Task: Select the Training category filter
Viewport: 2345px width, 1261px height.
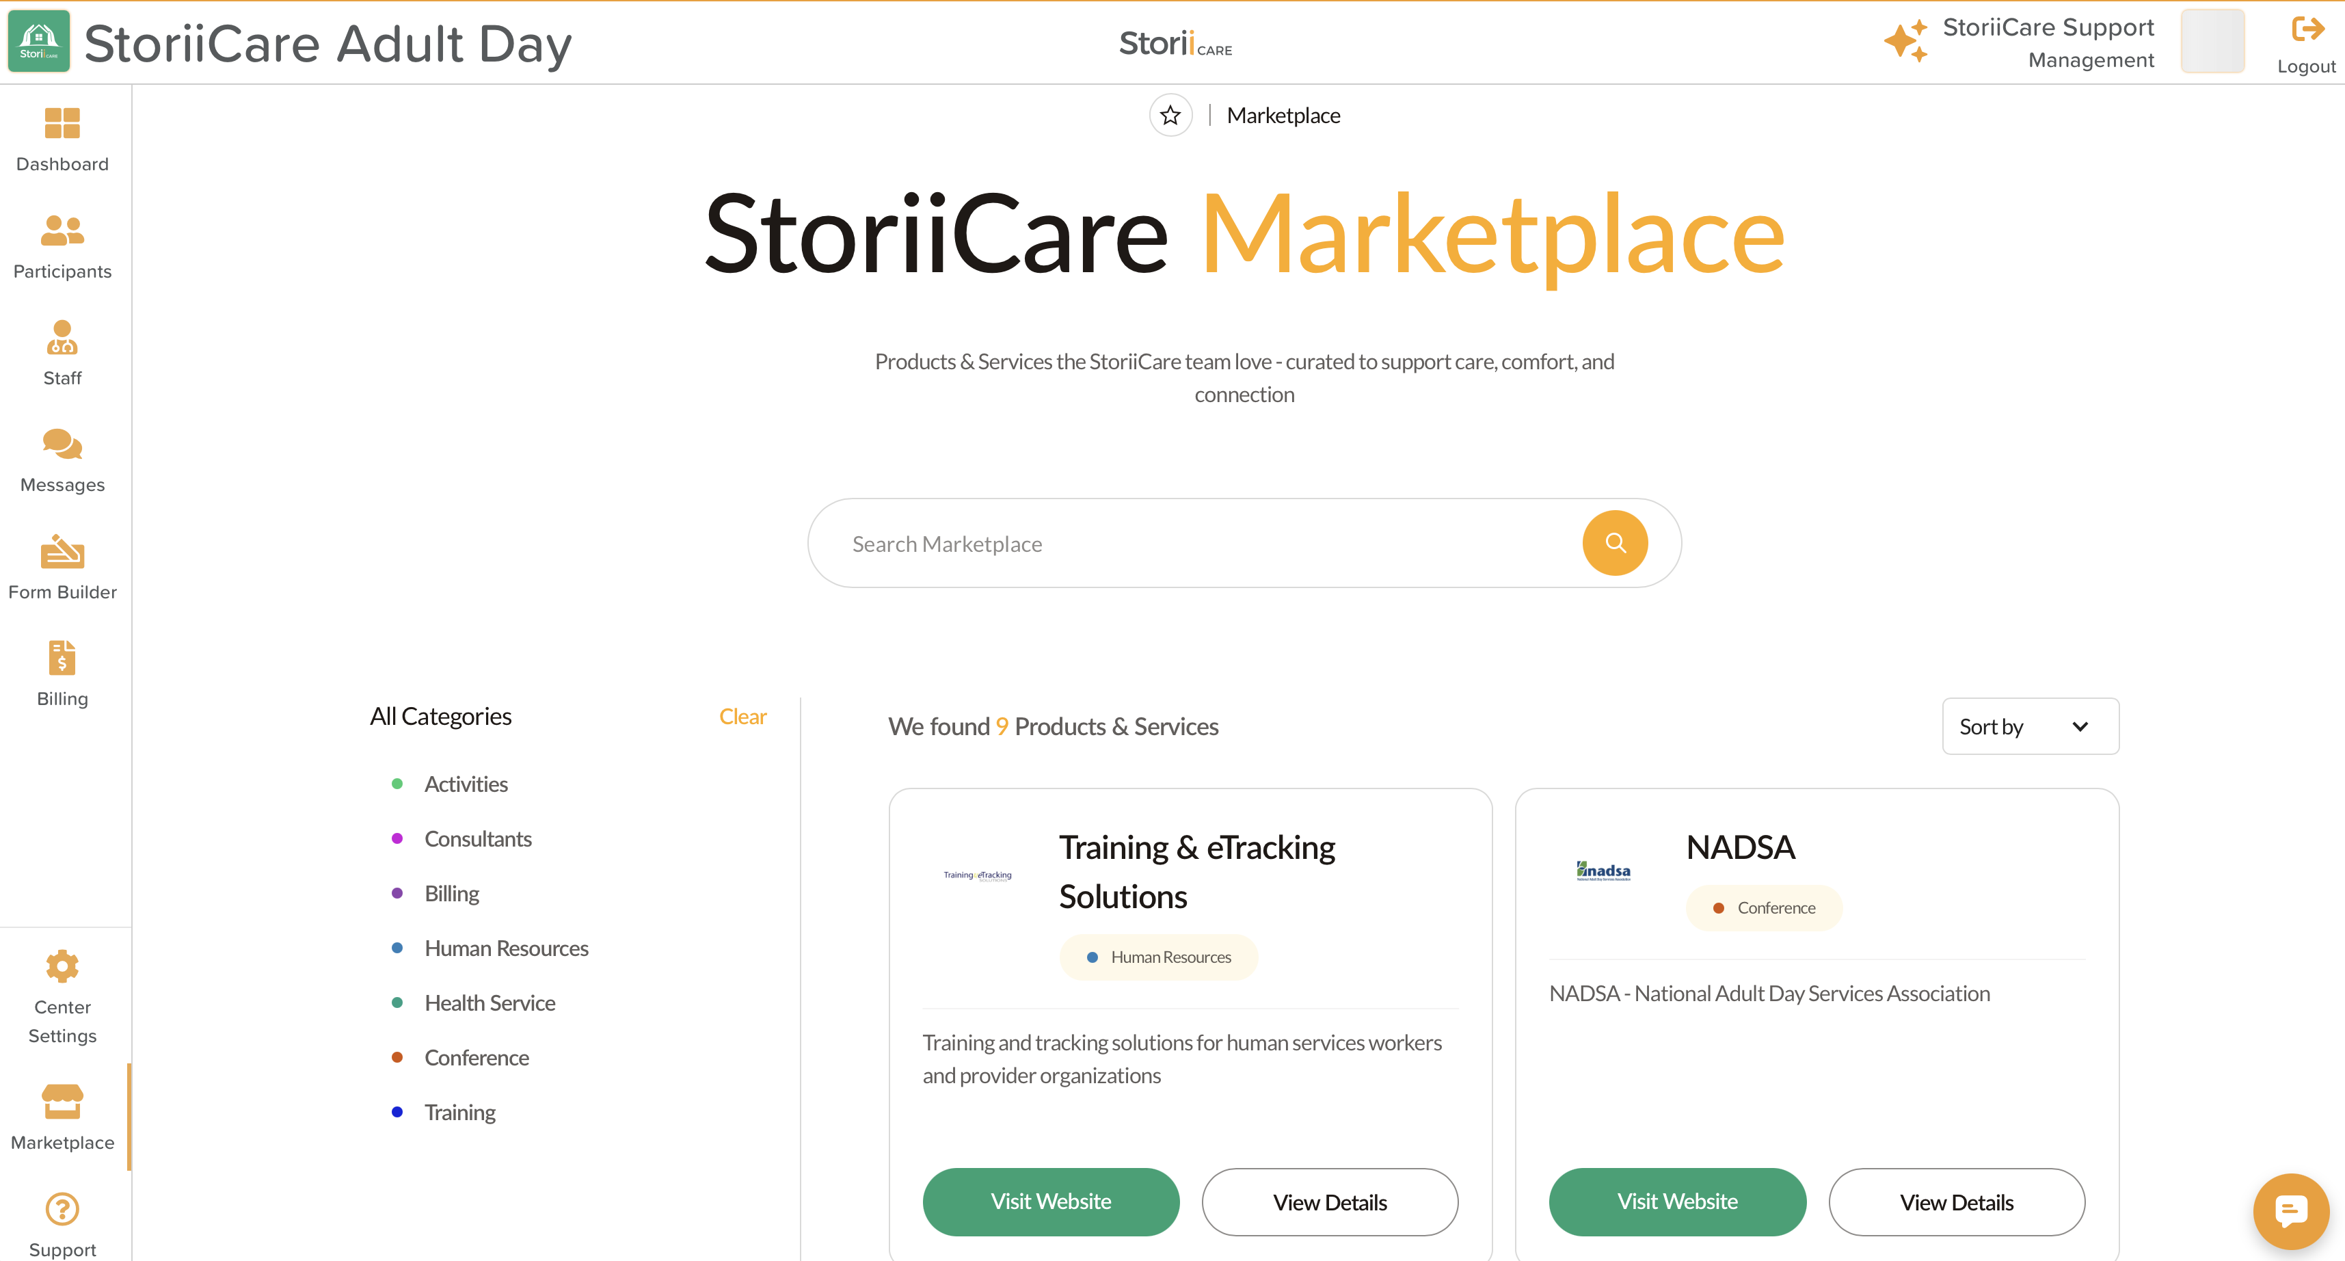Action: pyautogui.click(x=459, y=1112)
